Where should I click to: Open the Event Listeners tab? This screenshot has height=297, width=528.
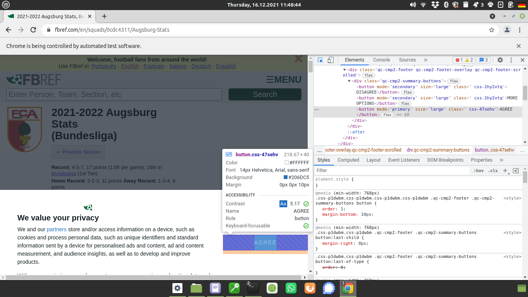point(404,160)
